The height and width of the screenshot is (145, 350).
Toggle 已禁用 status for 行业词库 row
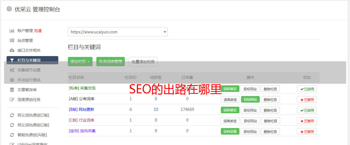pos(307,121)
